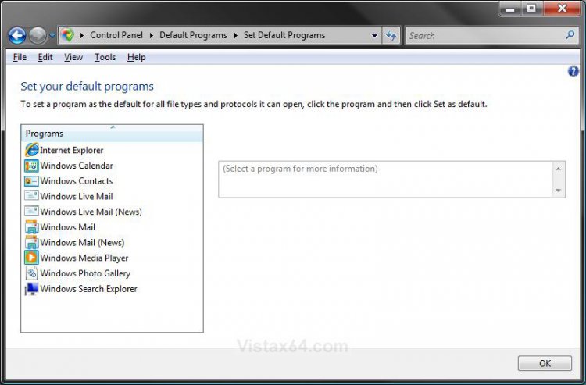
Task: Select Windows Mail (News) text entry
Action: tap(82, 242)
